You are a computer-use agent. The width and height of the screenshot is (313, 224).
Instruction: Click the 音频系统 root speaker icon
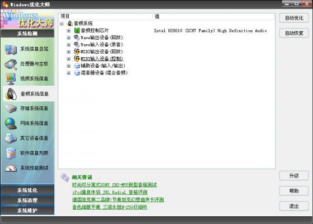click(x=70, y=24)
